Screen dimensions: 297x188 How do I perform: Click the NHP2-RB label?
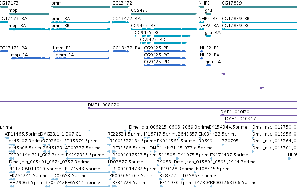[208, 19]
